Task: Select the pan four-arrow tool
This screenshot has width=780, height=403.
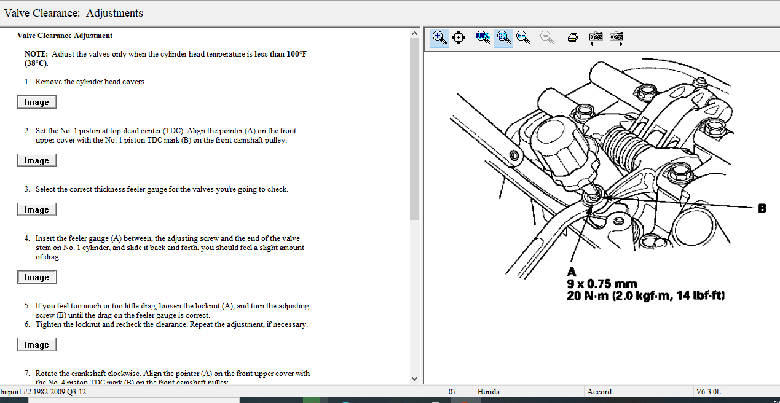Action: [x=459, y=37]
